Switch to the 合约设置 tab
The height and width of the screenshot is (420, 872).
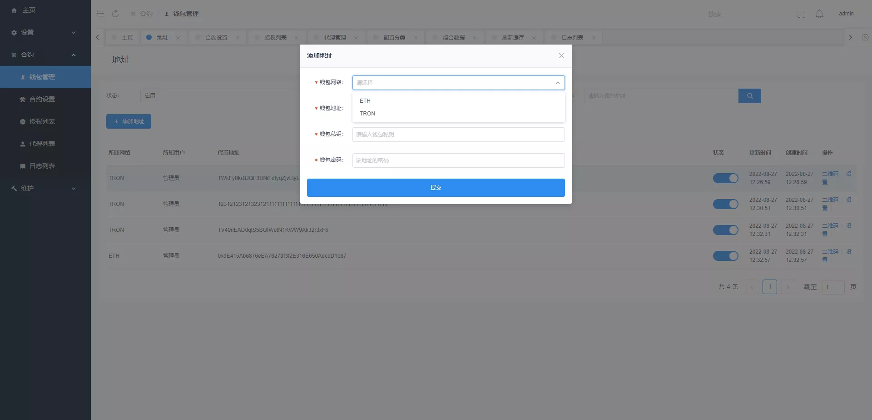(216, 38)
